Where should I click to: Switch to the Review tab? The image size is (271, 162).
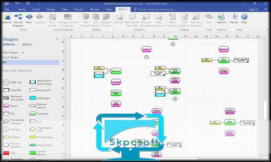tap(95, 9)
